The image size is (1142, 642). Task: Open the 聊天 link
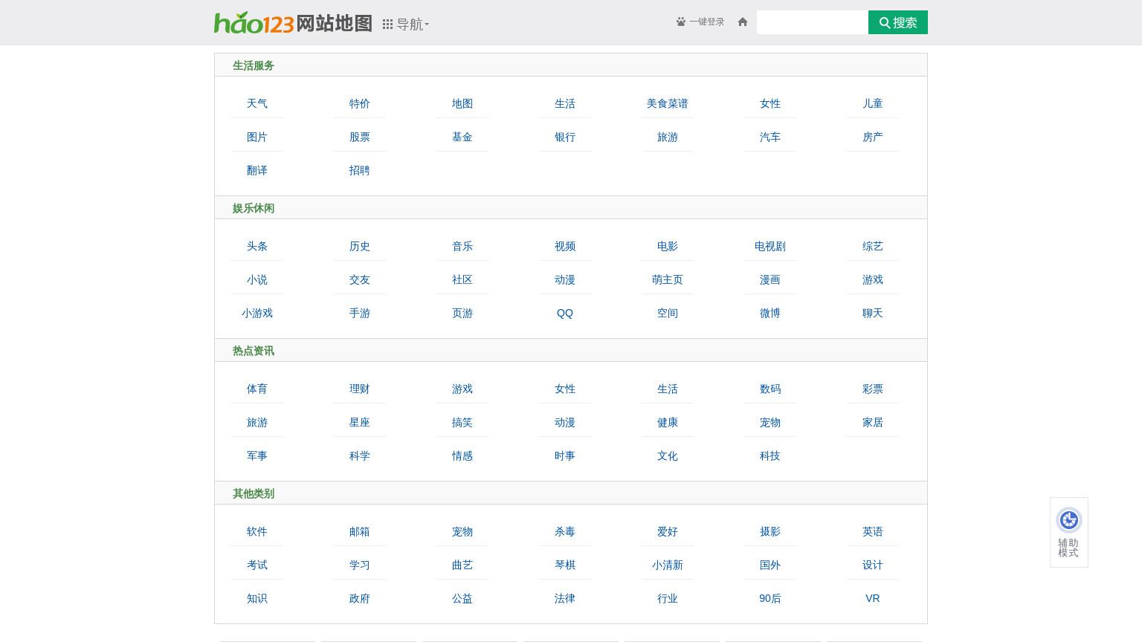[x=873, y=313]
